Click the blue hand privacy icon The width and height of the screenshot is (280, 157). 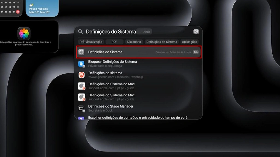[81, 64]
